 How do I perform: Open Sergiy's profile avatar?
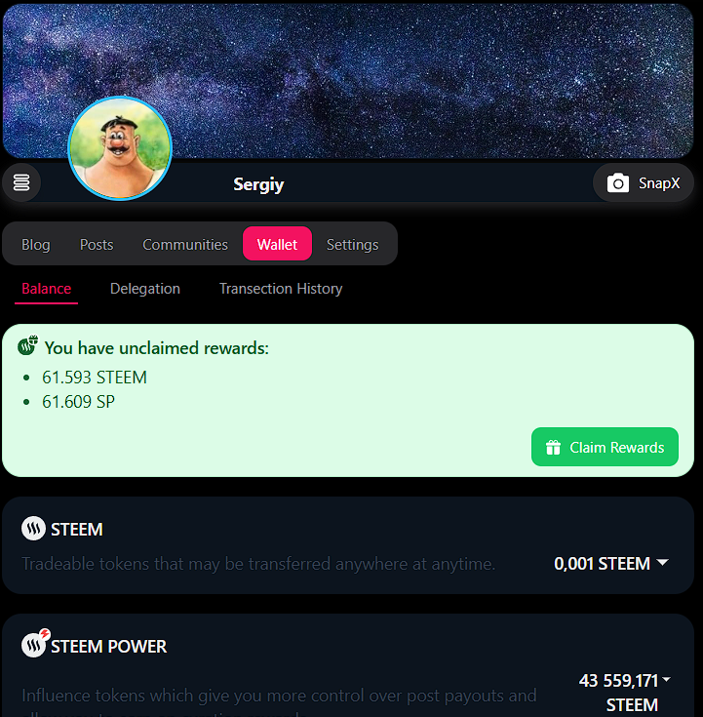(120, 148)
